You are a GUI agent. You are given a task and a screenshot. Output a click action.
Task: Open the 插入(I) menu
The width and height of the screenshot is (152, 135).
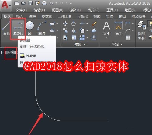(x=75, y=10)
